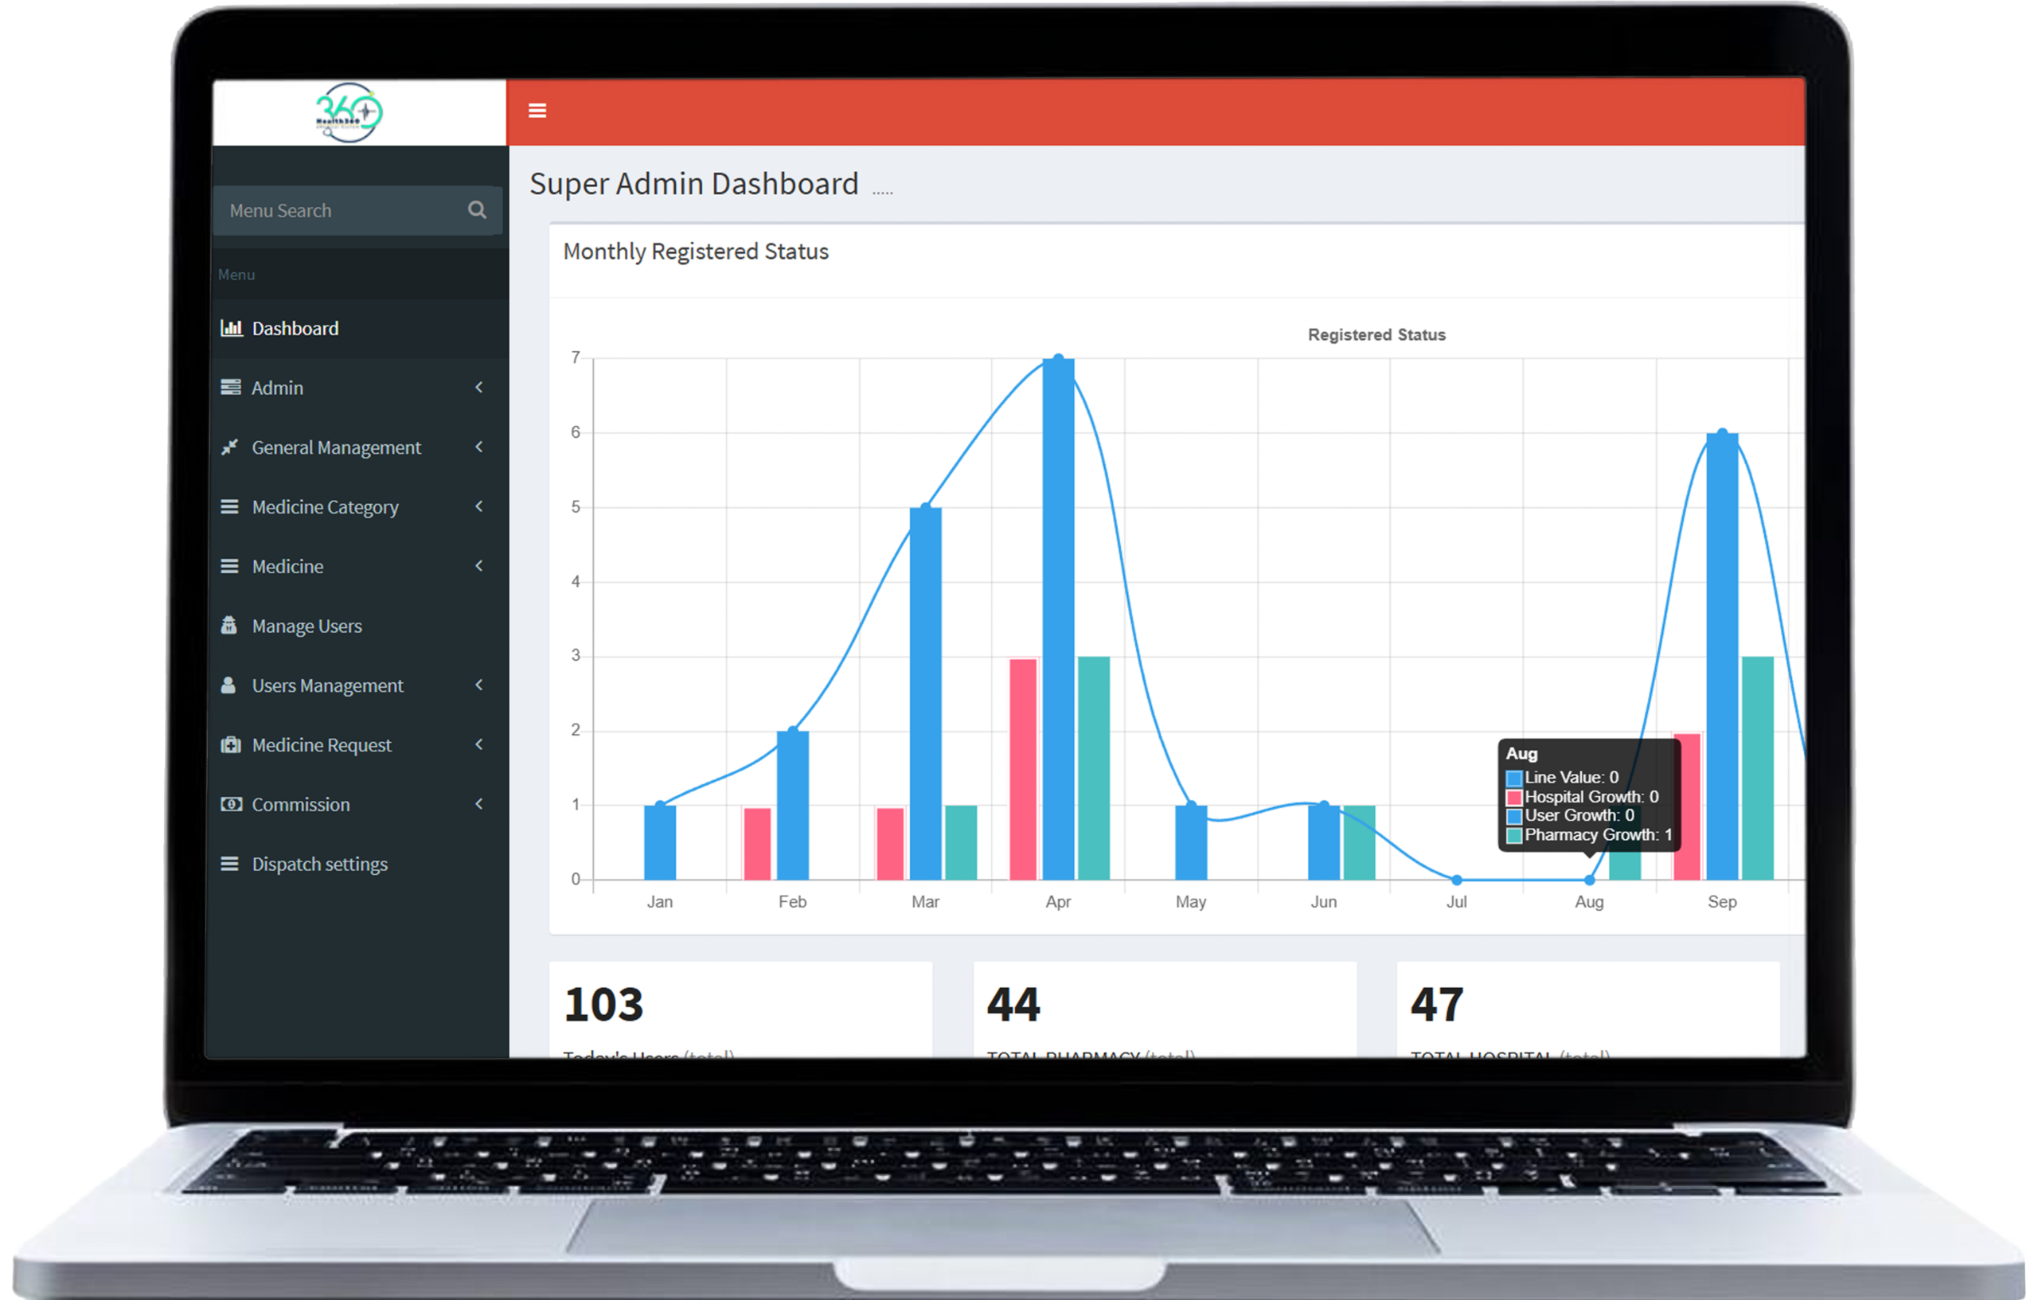Open the 44 Total Pharmacy card
The image size is (2038, 1300).
click(x=1164, y=1009)
